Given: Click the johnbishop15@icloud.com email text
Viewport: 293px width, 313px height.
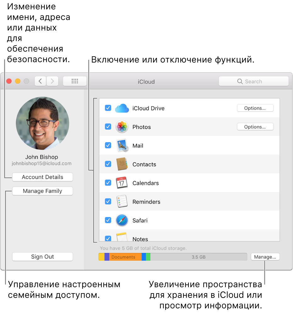Looking at the screenshot, I should click(42, 164).
